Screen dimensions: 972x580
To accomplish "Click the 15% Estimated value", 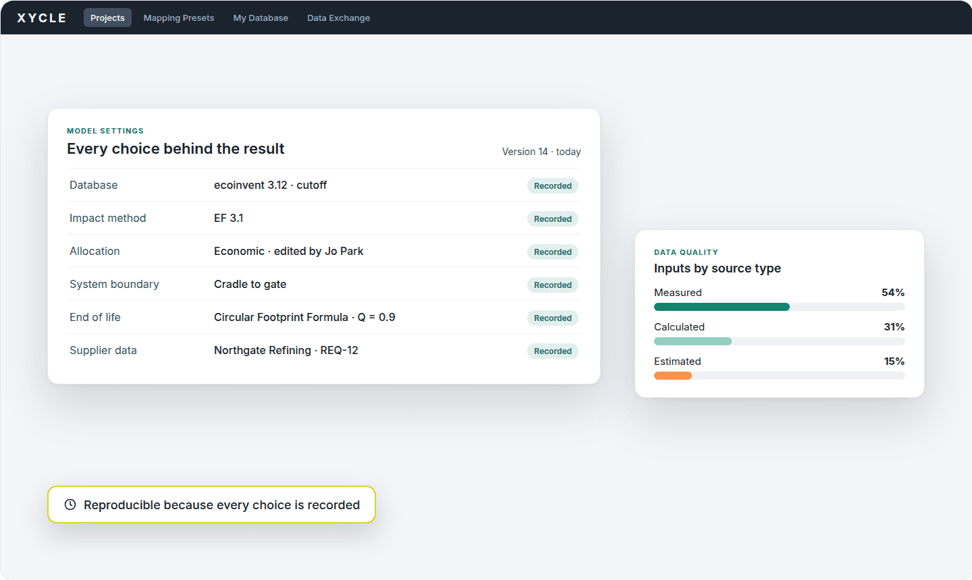I will 894,361.
